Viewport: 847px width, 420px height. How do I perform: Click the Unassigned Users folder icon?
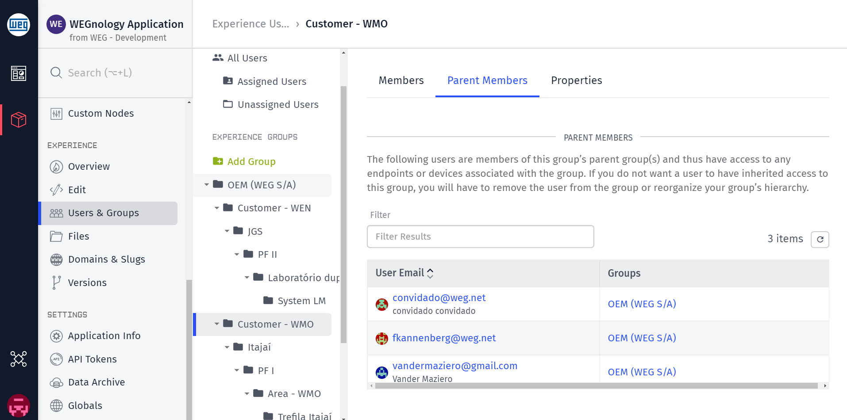point(228,104)
